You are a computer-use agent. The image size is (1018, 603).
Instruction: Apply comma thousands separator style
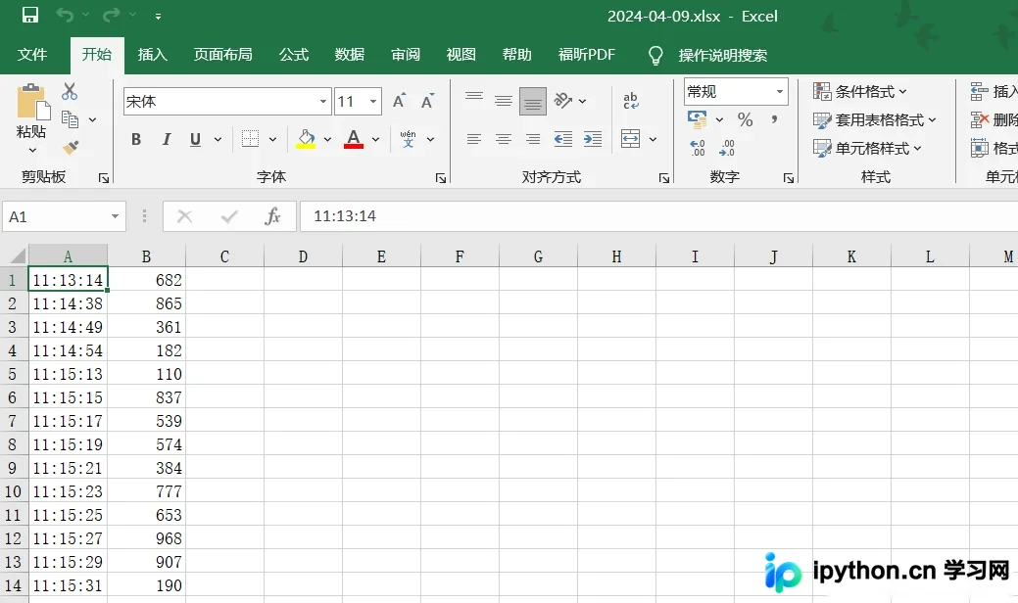point(775,119)
